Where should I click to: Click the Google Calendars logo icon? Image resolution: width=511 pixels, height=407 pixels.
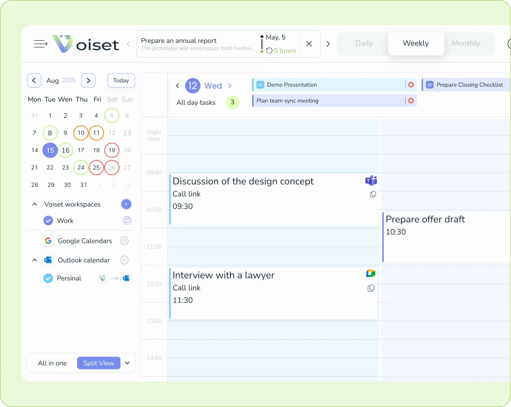coord(48,241)
